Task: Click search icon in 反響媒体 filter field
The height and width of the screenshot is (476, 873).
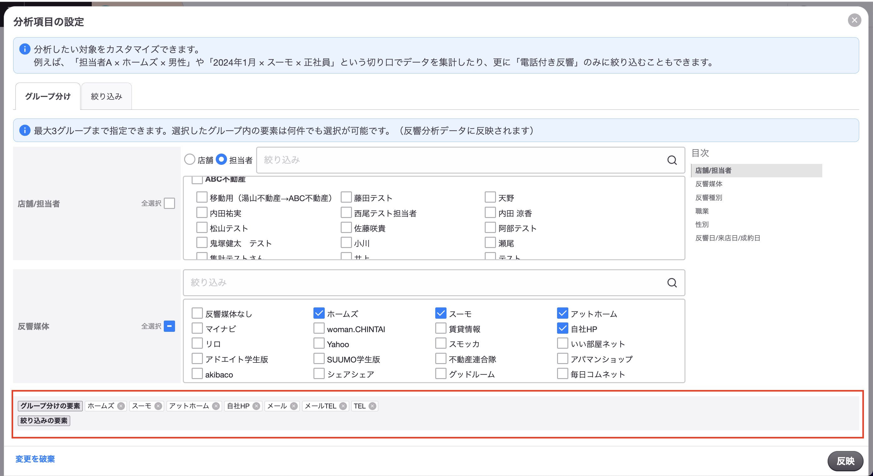Action: 672,283
